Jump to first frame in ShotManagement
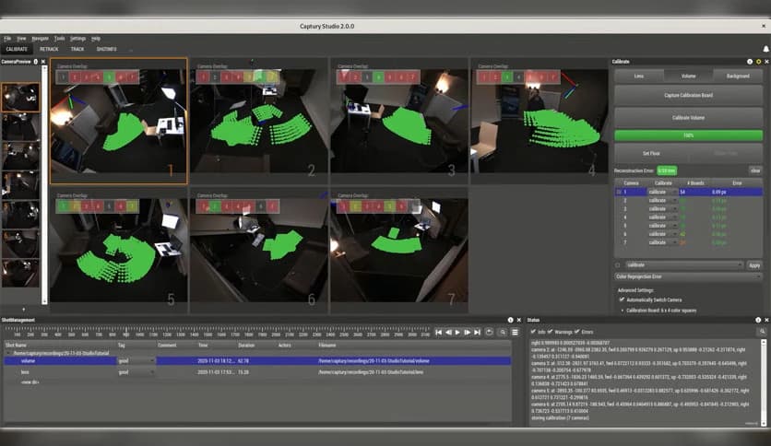The height and width of the screenshot is (446, 771). [439, 333]
